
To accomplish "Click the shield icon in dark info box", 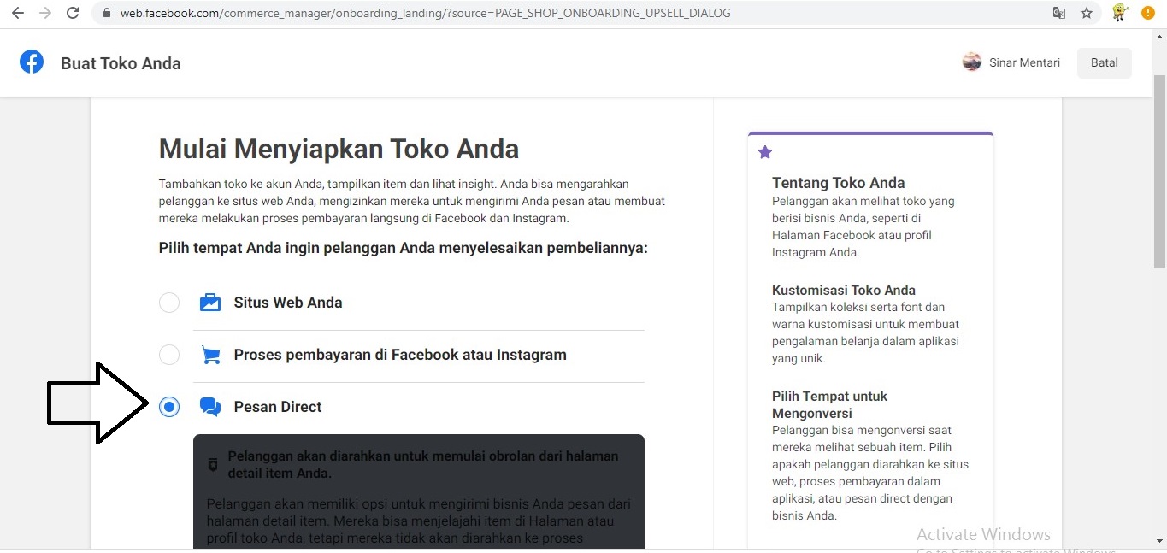I will [x=213, y=464].
